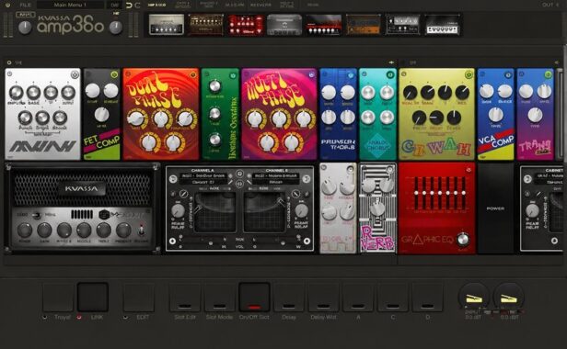Flip the standby switch on Kuassa amp head
The image size is (567, 349).
click(142, 230)
